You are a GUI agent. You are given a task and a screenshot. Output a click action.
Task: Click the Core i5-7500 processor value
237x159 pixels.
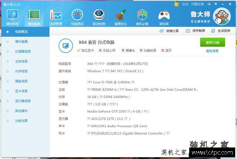111,82
